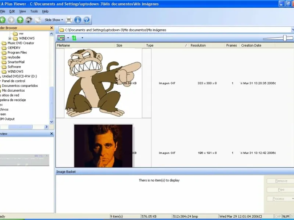The height and width of the screenshot is (220, 294).
Task: Click the printer icon in toolbar
Action: [69, 20]
